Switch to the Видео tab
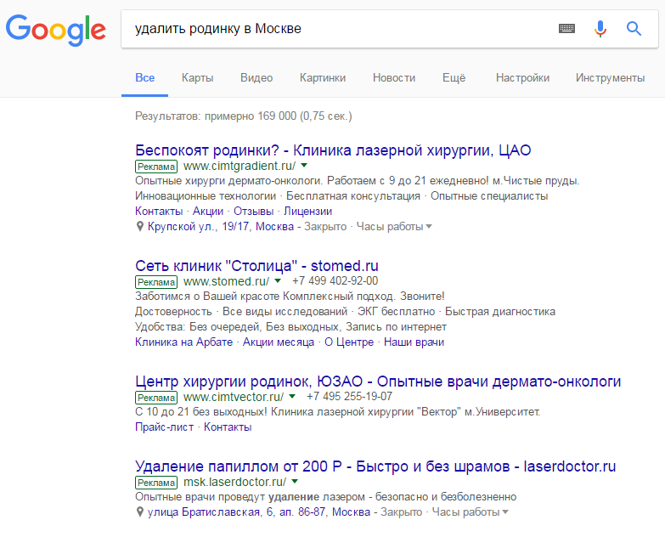Viewport: 665px width, 537px height. click(256, 77)
